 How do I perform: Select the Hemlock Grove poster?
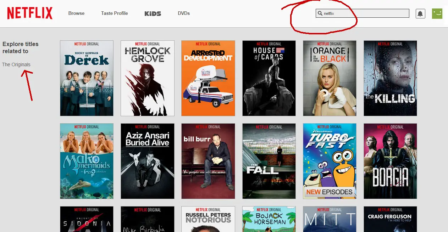point(148,78)
